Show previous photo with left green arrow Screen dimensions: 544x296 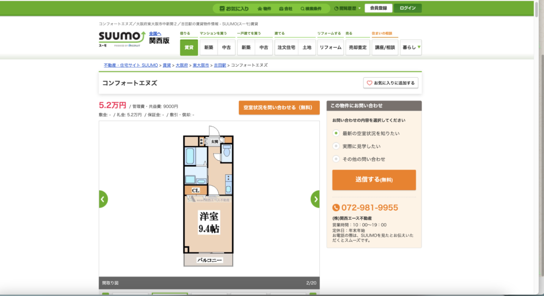click(103, 199)
